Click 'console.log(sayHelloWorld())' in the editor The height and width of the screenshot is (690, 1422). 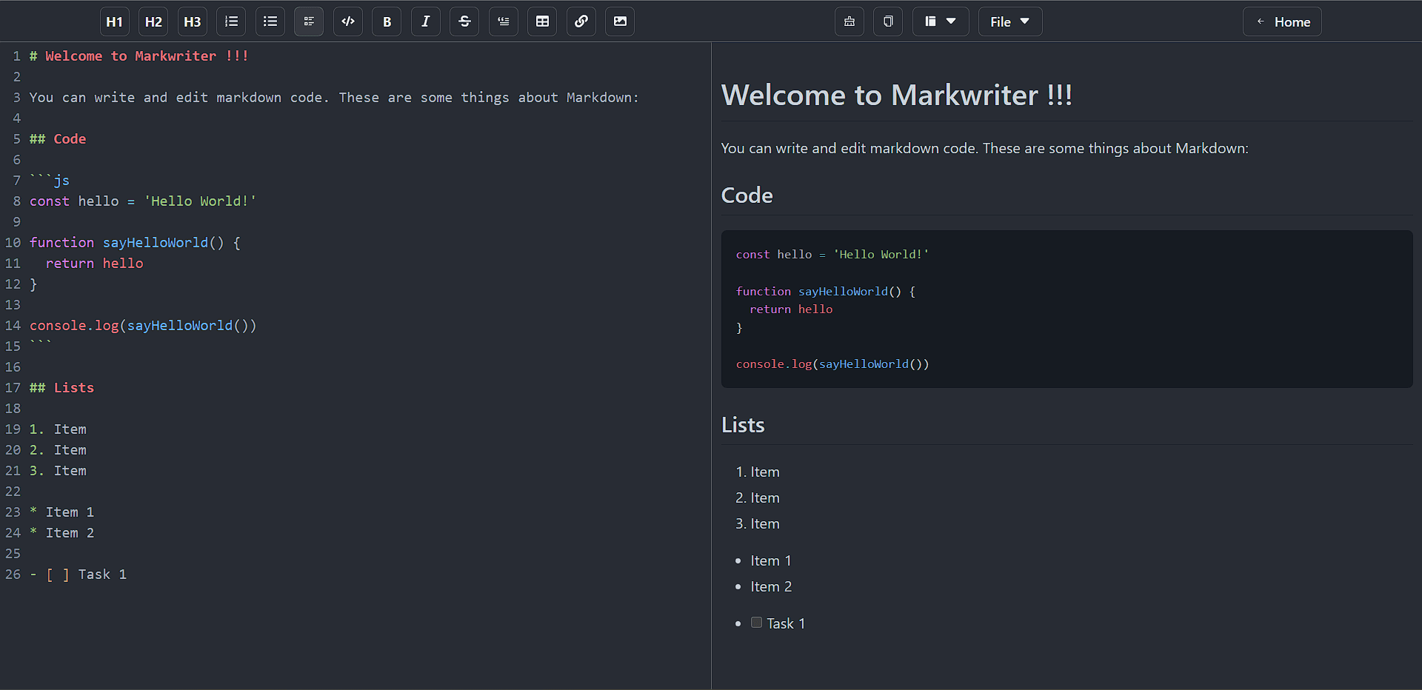143,326
